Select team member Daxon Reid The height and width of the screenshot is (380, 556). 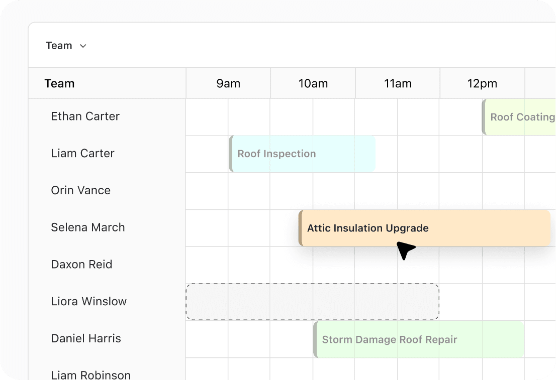tap(81, 264)
